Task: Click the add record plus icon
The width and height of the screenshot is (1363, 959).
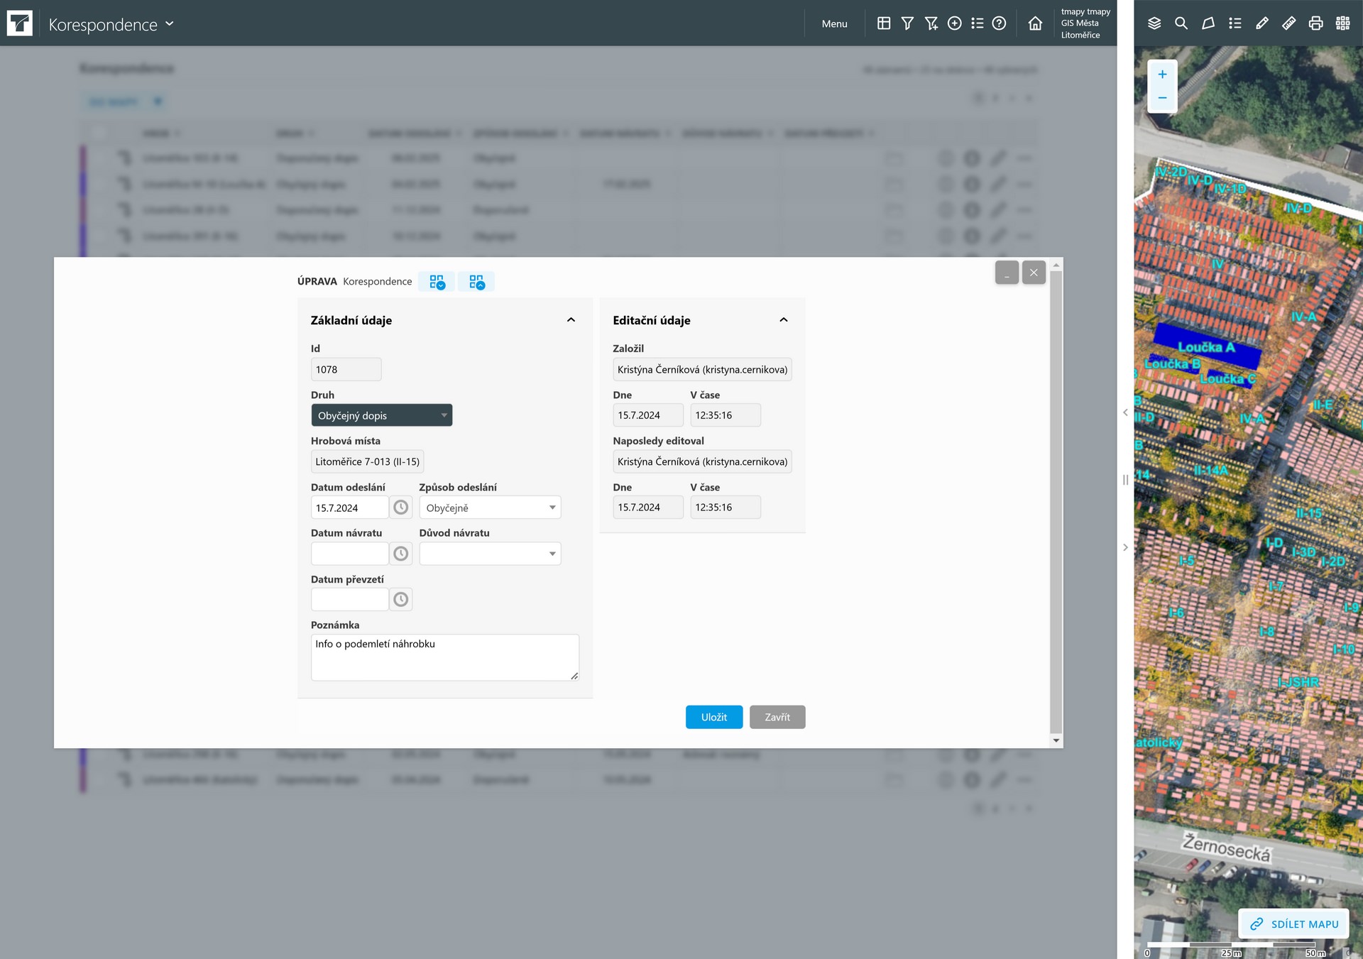Action: 955,23
